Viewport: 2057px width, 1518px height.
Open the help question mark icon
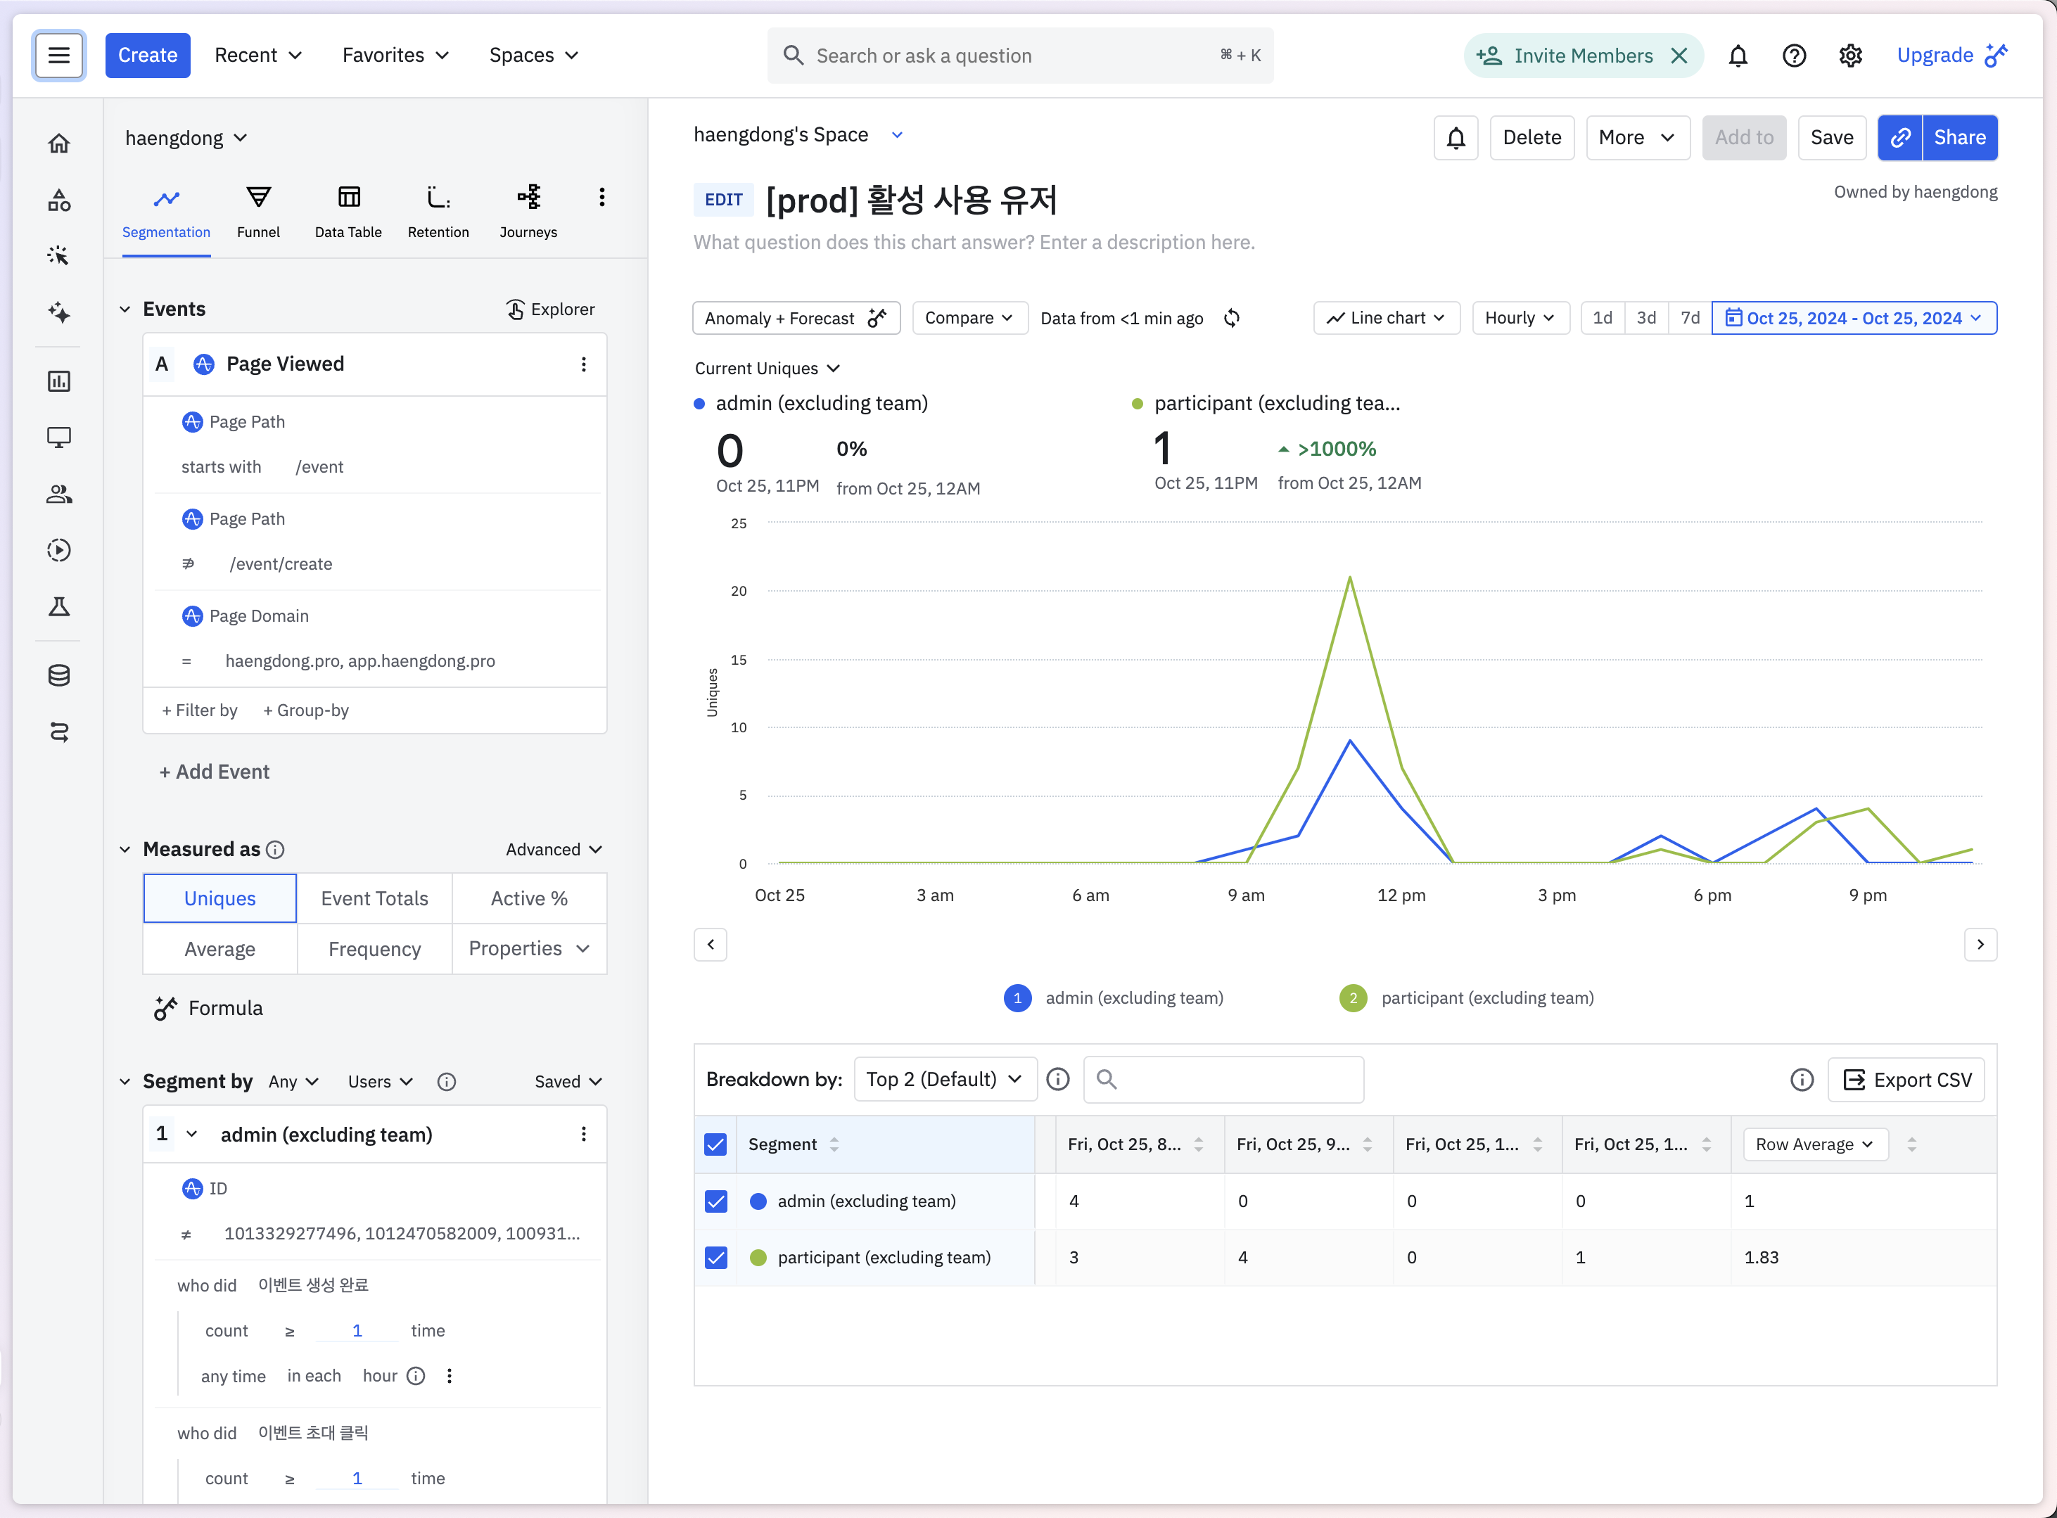1793,56
